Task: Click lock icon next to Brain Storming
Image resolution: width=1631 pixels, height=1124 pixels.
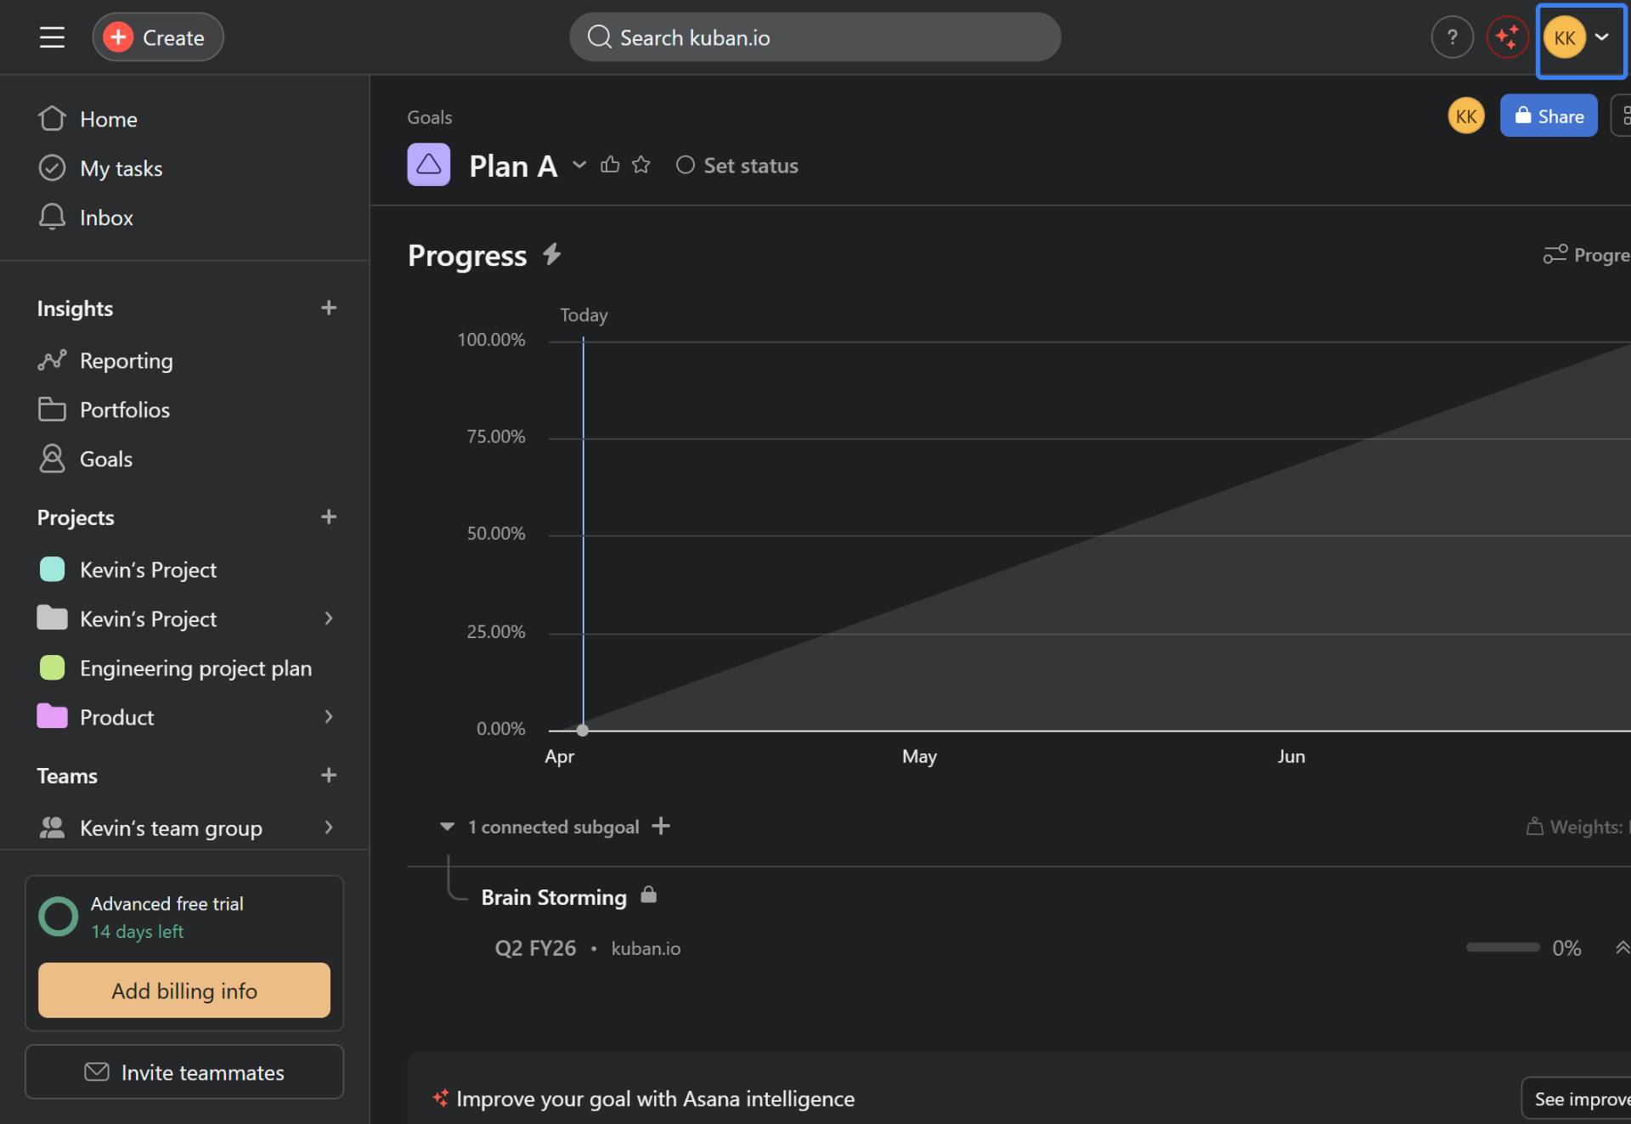Action: [648, 895]
